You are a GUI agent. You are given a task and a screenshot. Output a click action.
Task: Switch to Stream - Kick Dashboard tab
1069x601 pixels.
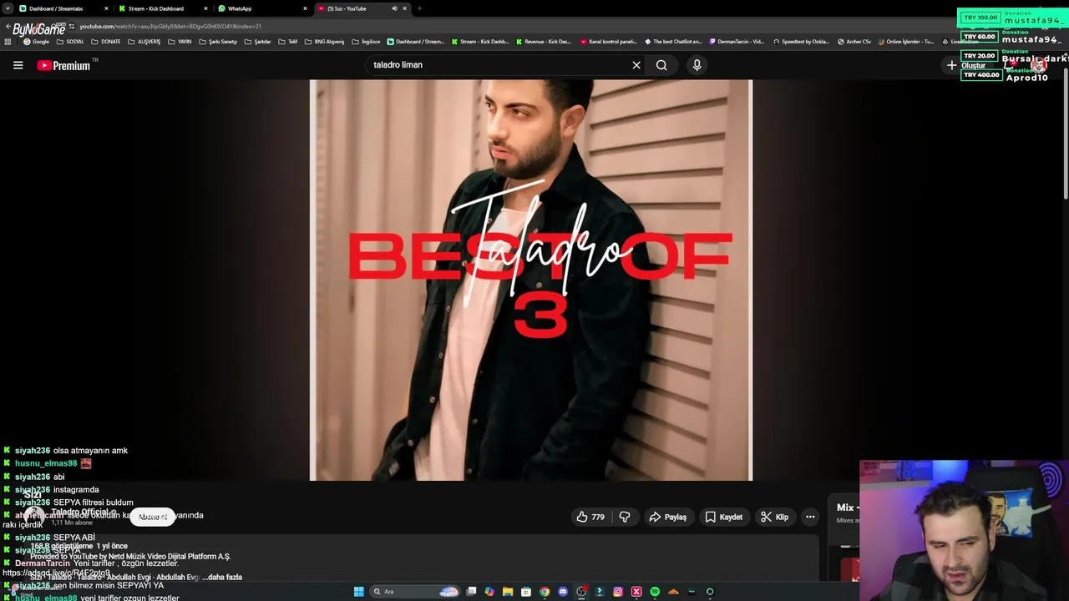pyautogui.click(x=162, y=8)
